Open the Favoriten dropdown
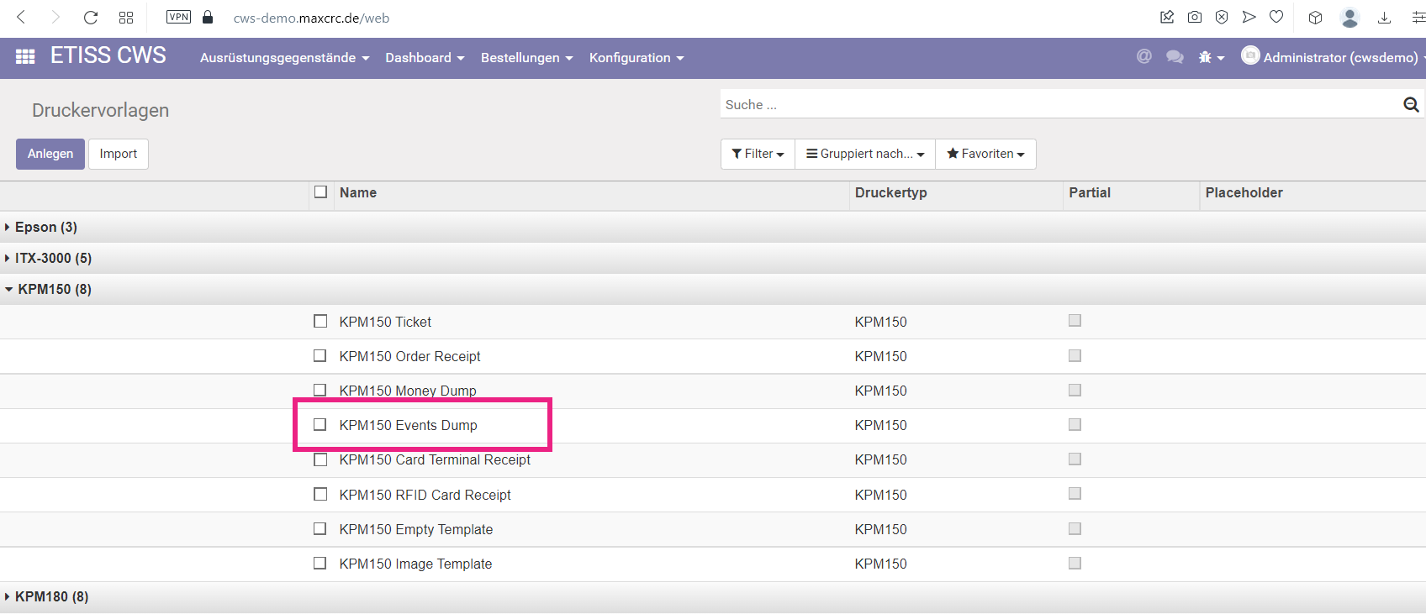Viewport: 1426px width, 614px height. (985, 154)
